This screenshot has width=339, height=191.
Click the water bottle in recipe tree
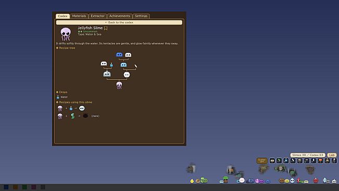click(x=111, y=65)
